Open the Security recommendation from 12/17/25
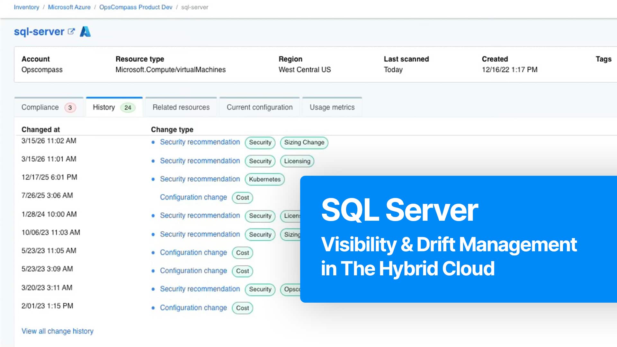Image resolution: width=617 pixels, height=347 pixels. click(x=200, y=179)
